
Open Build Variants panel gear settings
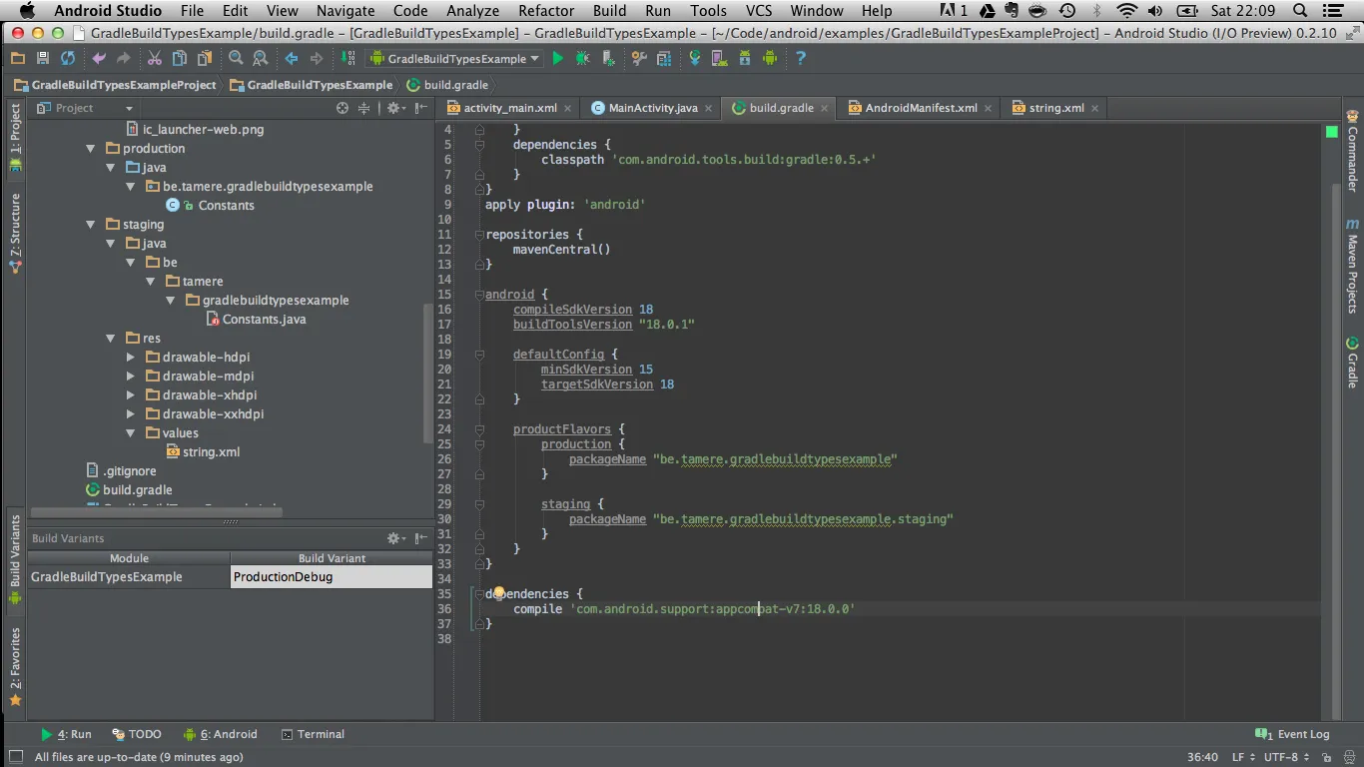click(x=394, y=538)
